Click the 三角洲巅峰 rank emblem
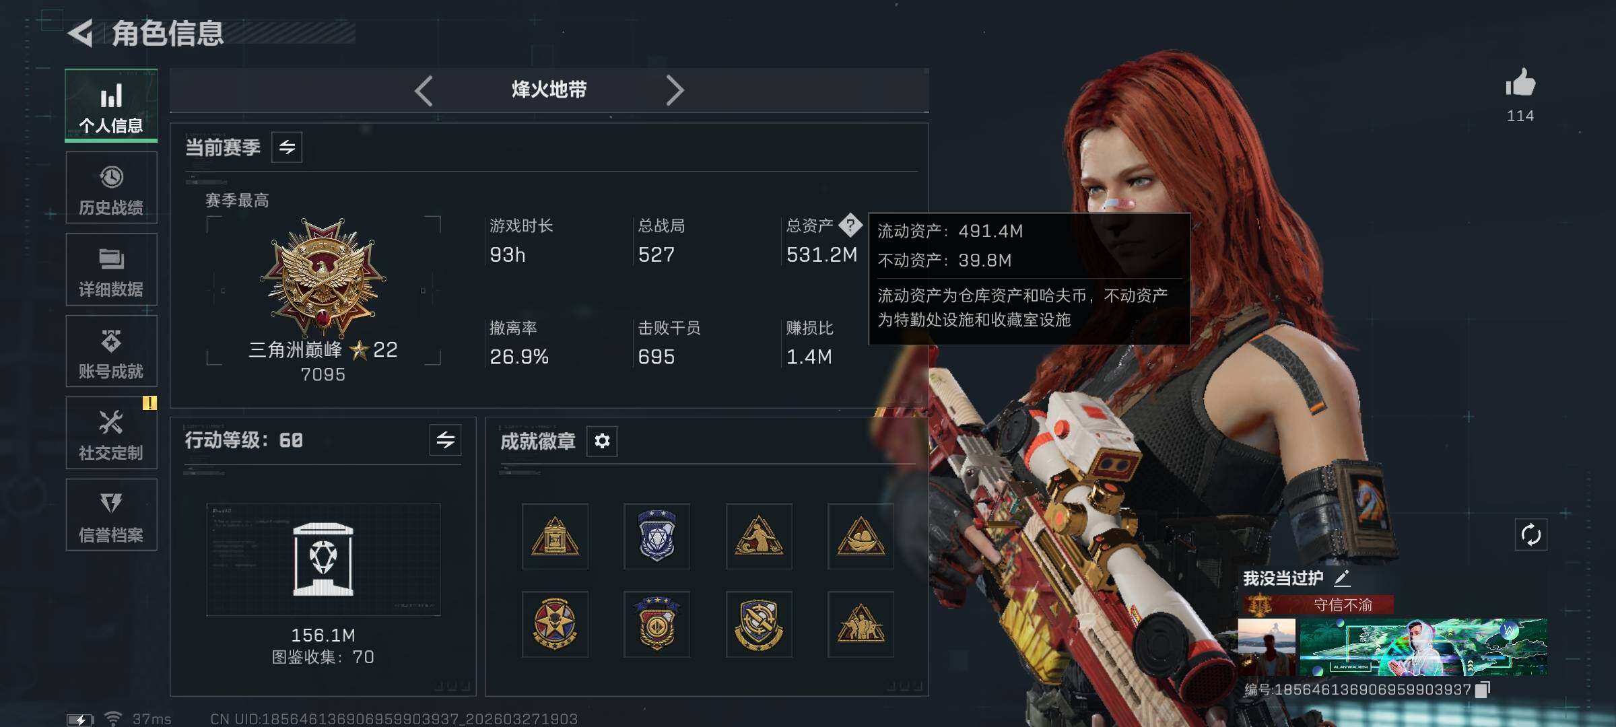Screen dimensions: 1616x727 323,277
